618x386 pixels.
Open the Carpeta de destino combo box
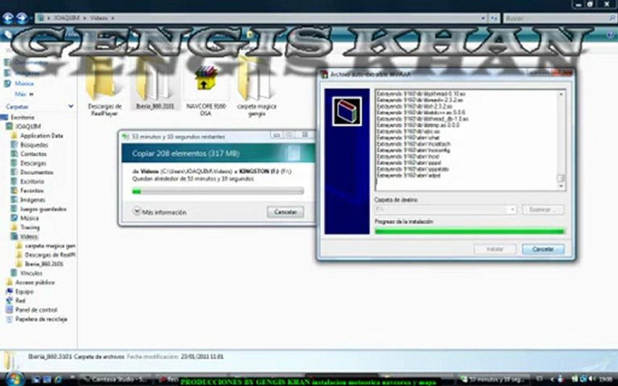pos(445,210)
